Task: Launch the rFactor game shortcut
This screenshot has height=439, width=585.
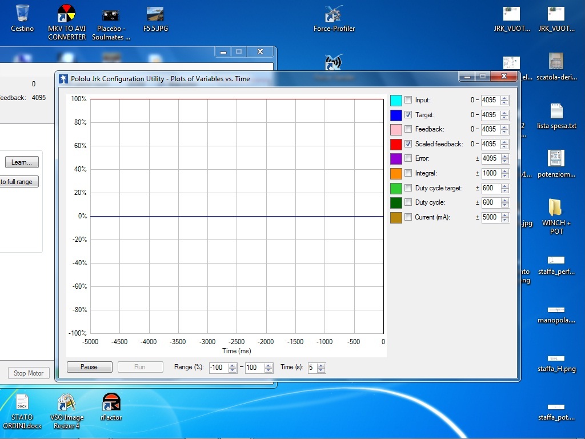Action: (x=111, y=407)
